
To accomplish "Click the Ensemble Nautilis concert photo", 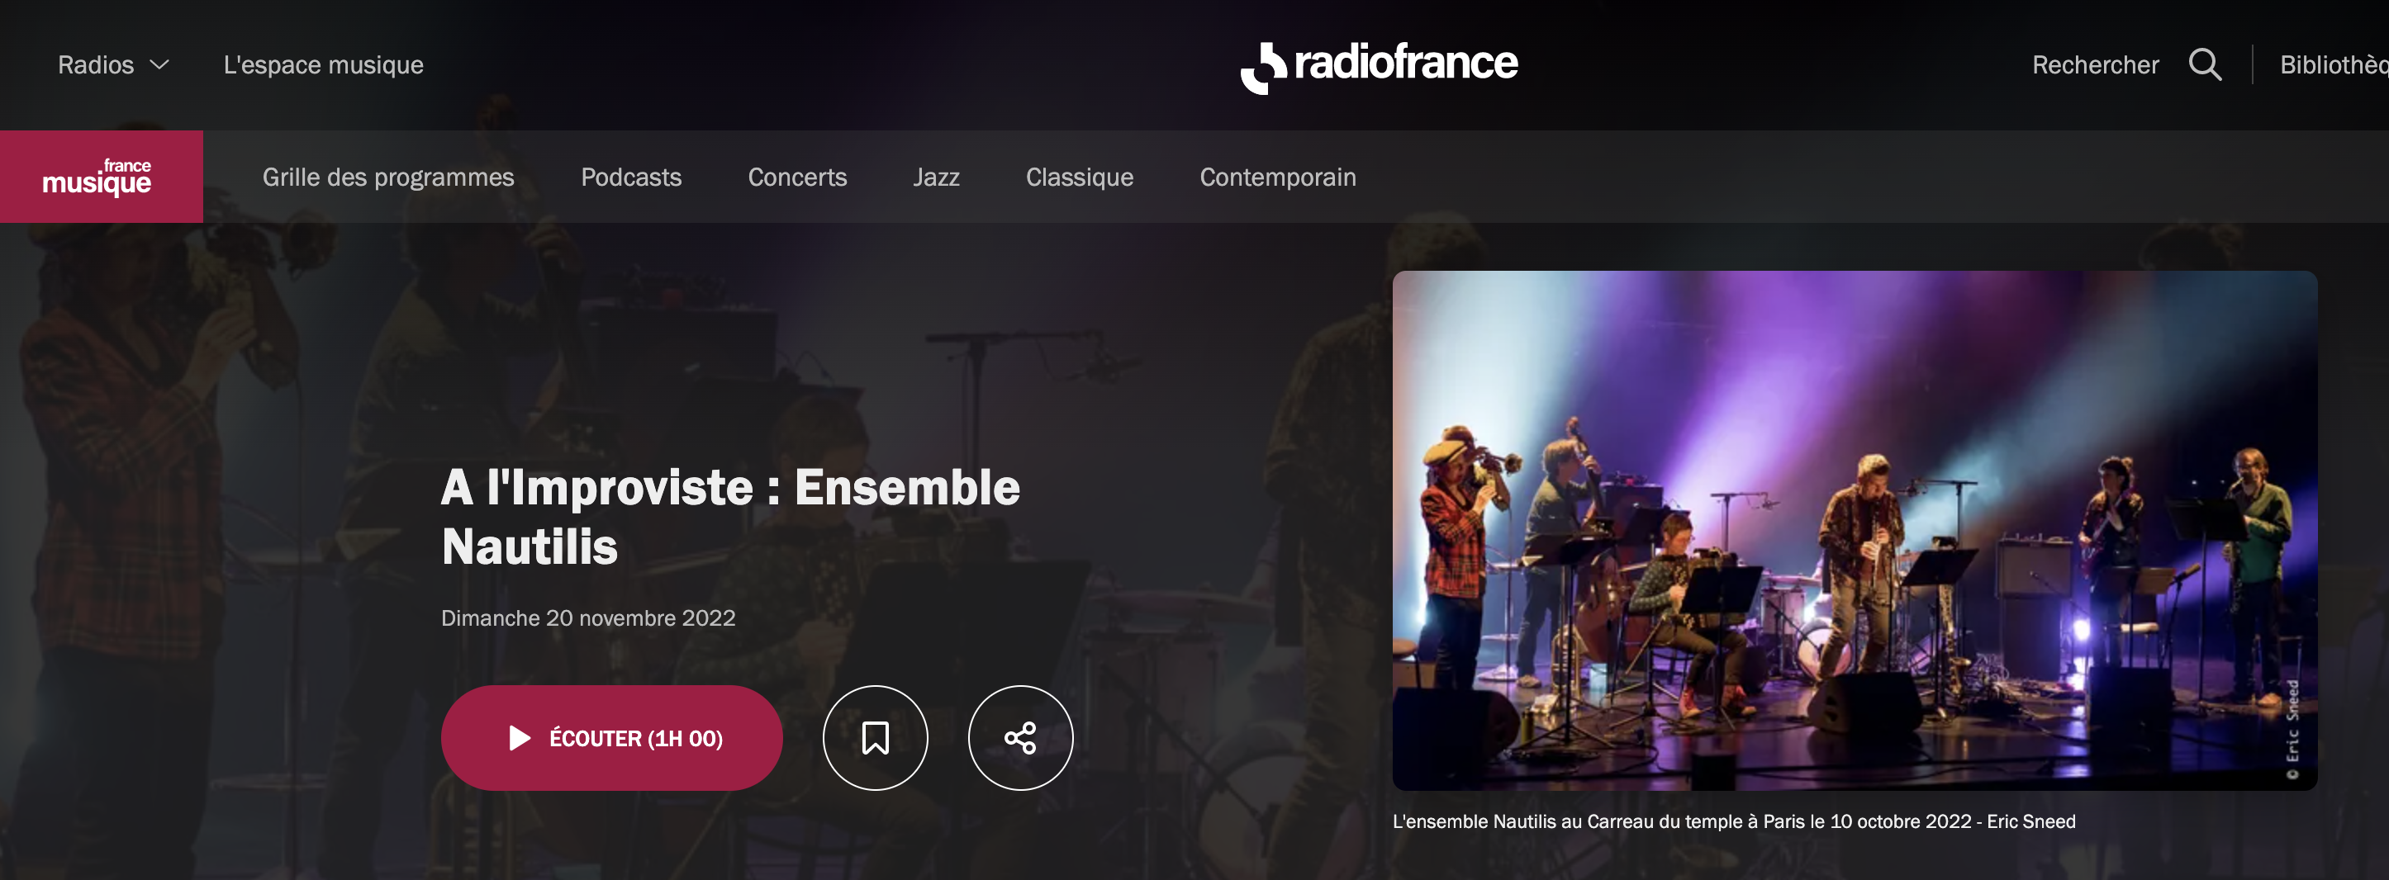I will tap(1854, 530).
